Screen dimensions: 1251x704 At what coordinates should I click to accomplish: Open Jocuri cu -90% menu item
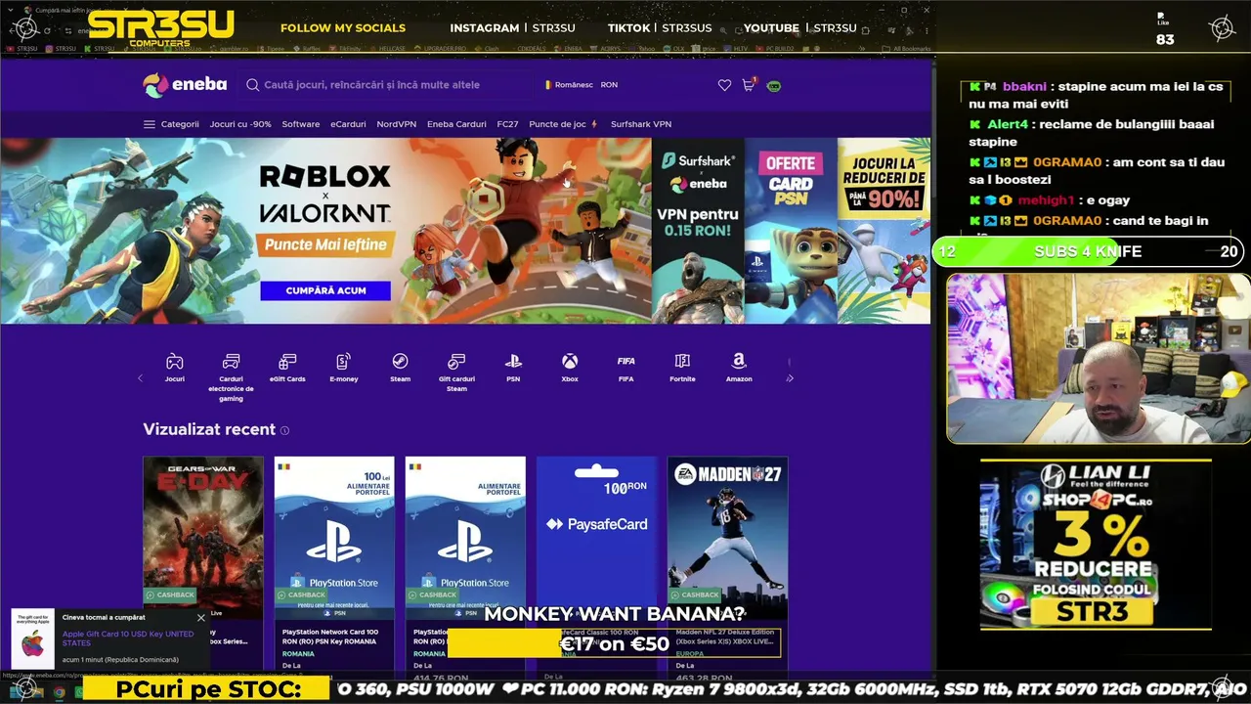coord(240,124)
